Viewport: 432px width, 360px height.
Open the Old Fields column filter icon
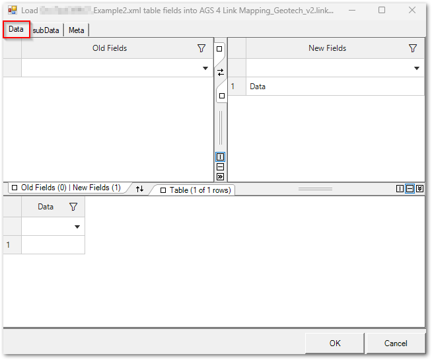point(201,48)
